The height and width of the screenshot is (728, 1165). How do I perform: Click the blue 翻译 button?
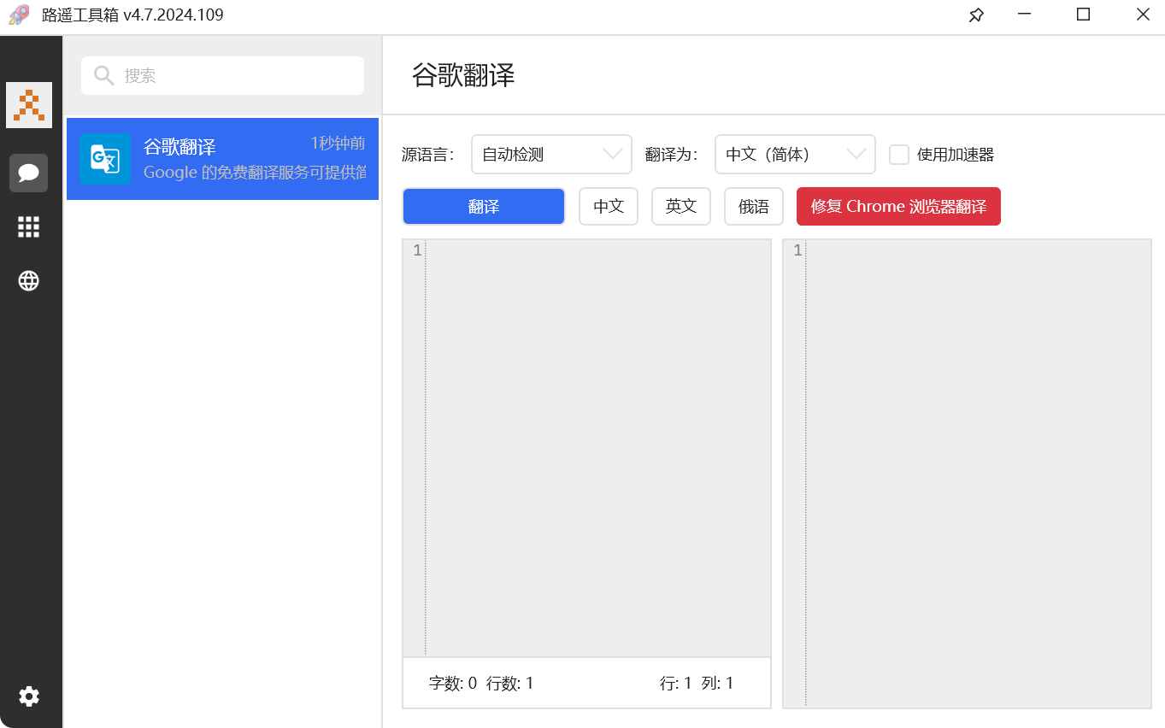(x=484, y=207)
